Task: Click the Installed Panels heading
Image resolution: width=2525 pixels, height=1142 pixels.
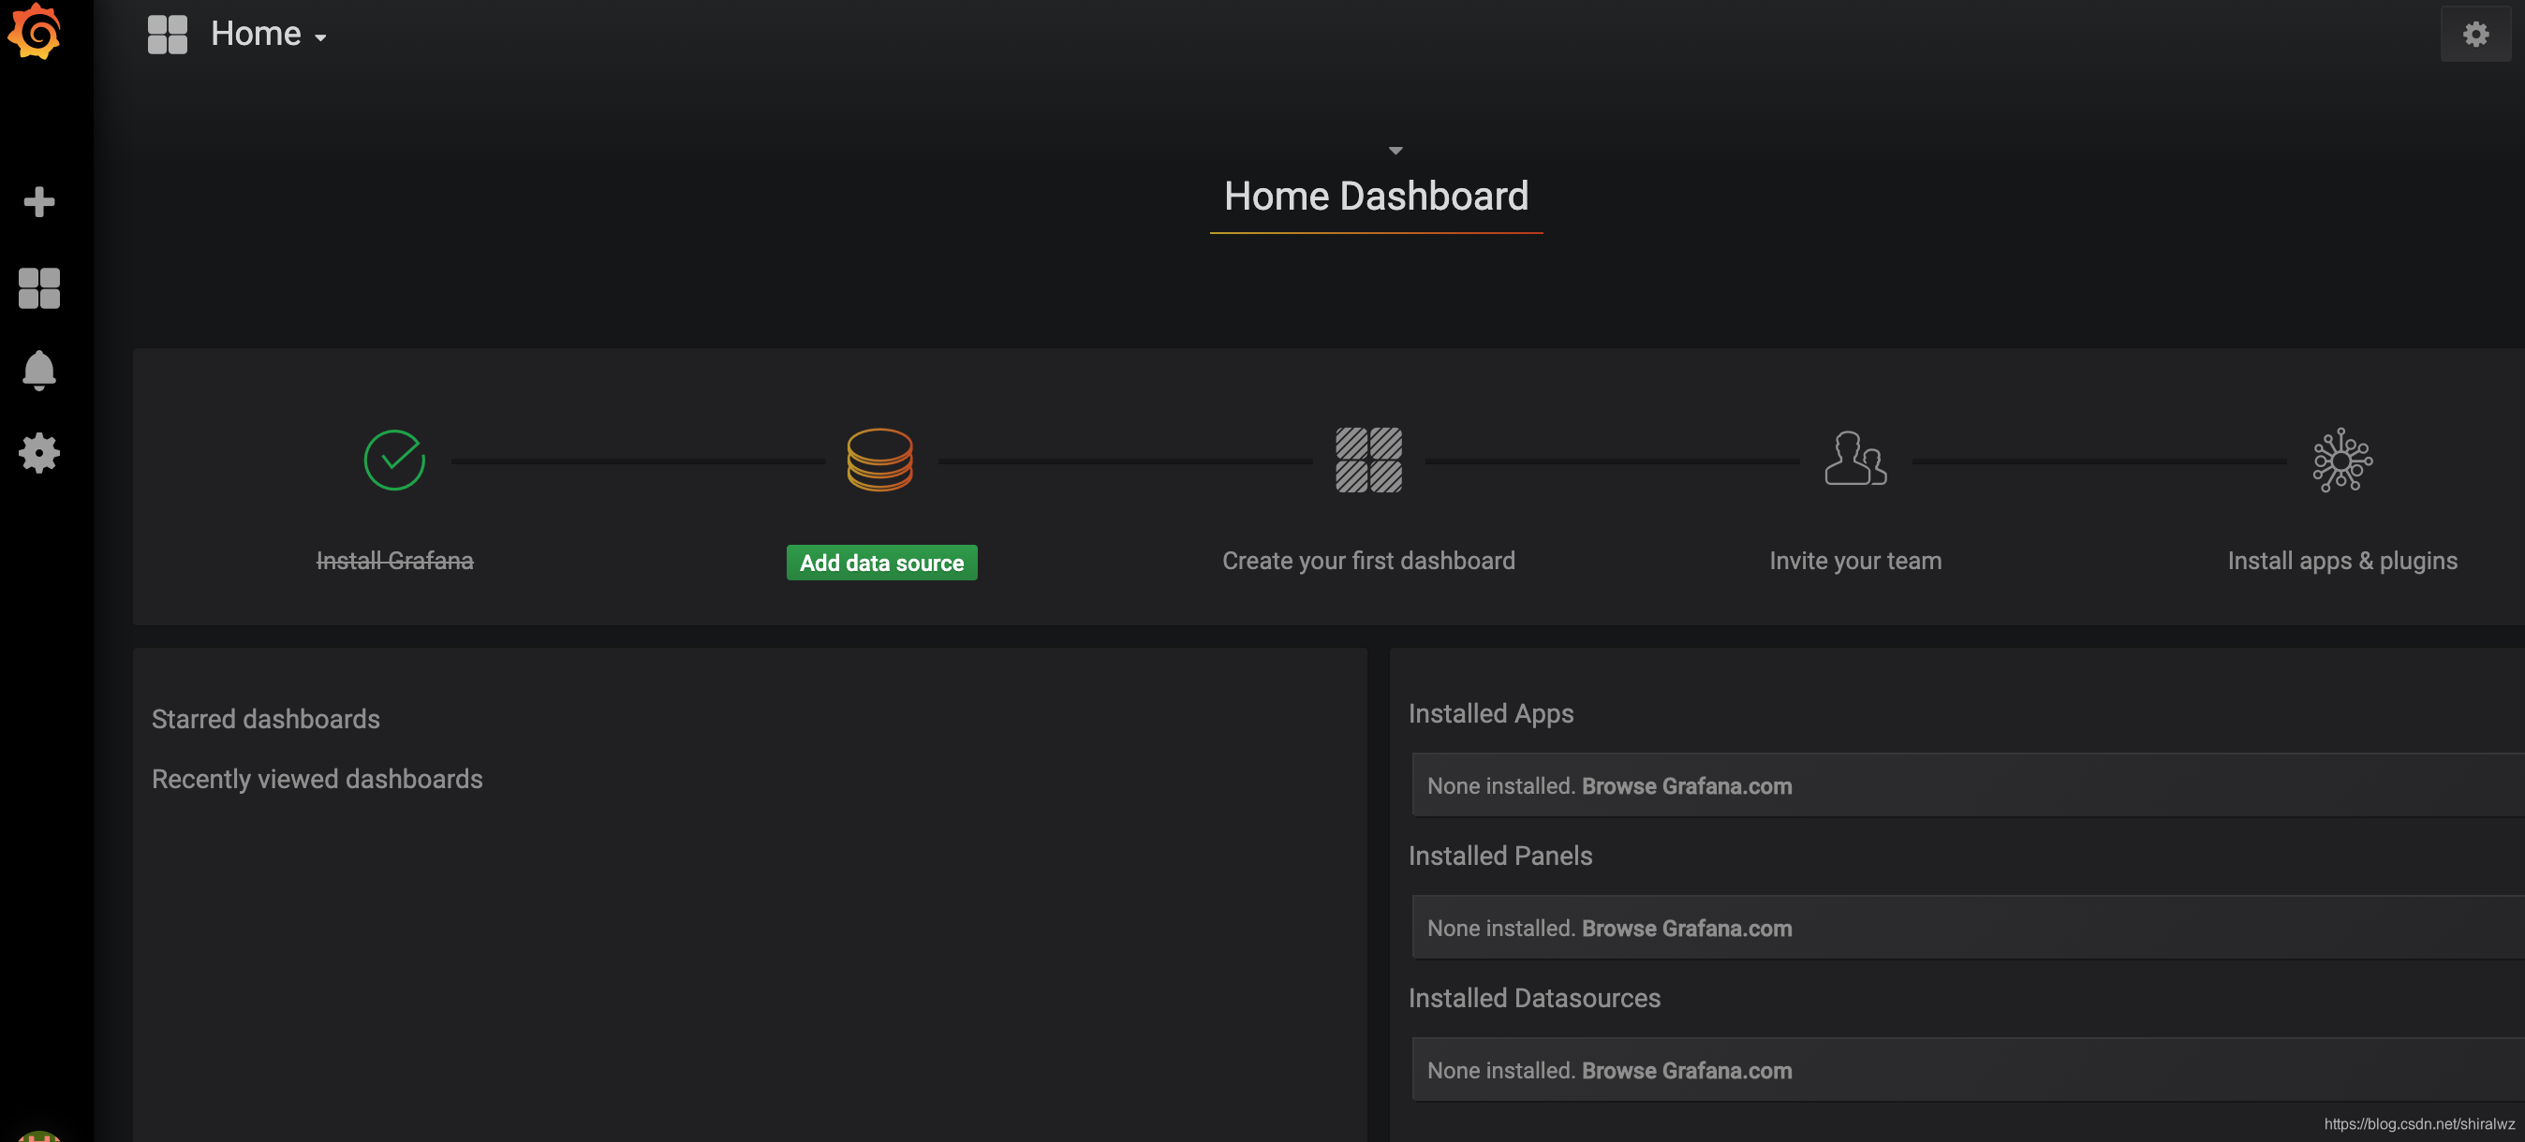Action: [x=1499, y=856]
